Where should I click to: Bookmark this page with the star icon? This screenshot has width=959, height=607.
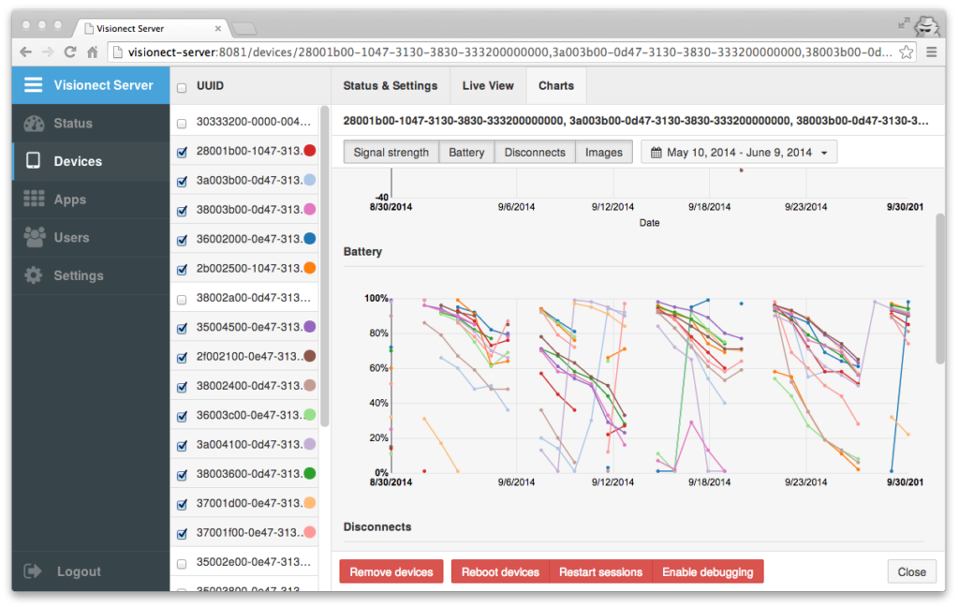coord(906,52)
